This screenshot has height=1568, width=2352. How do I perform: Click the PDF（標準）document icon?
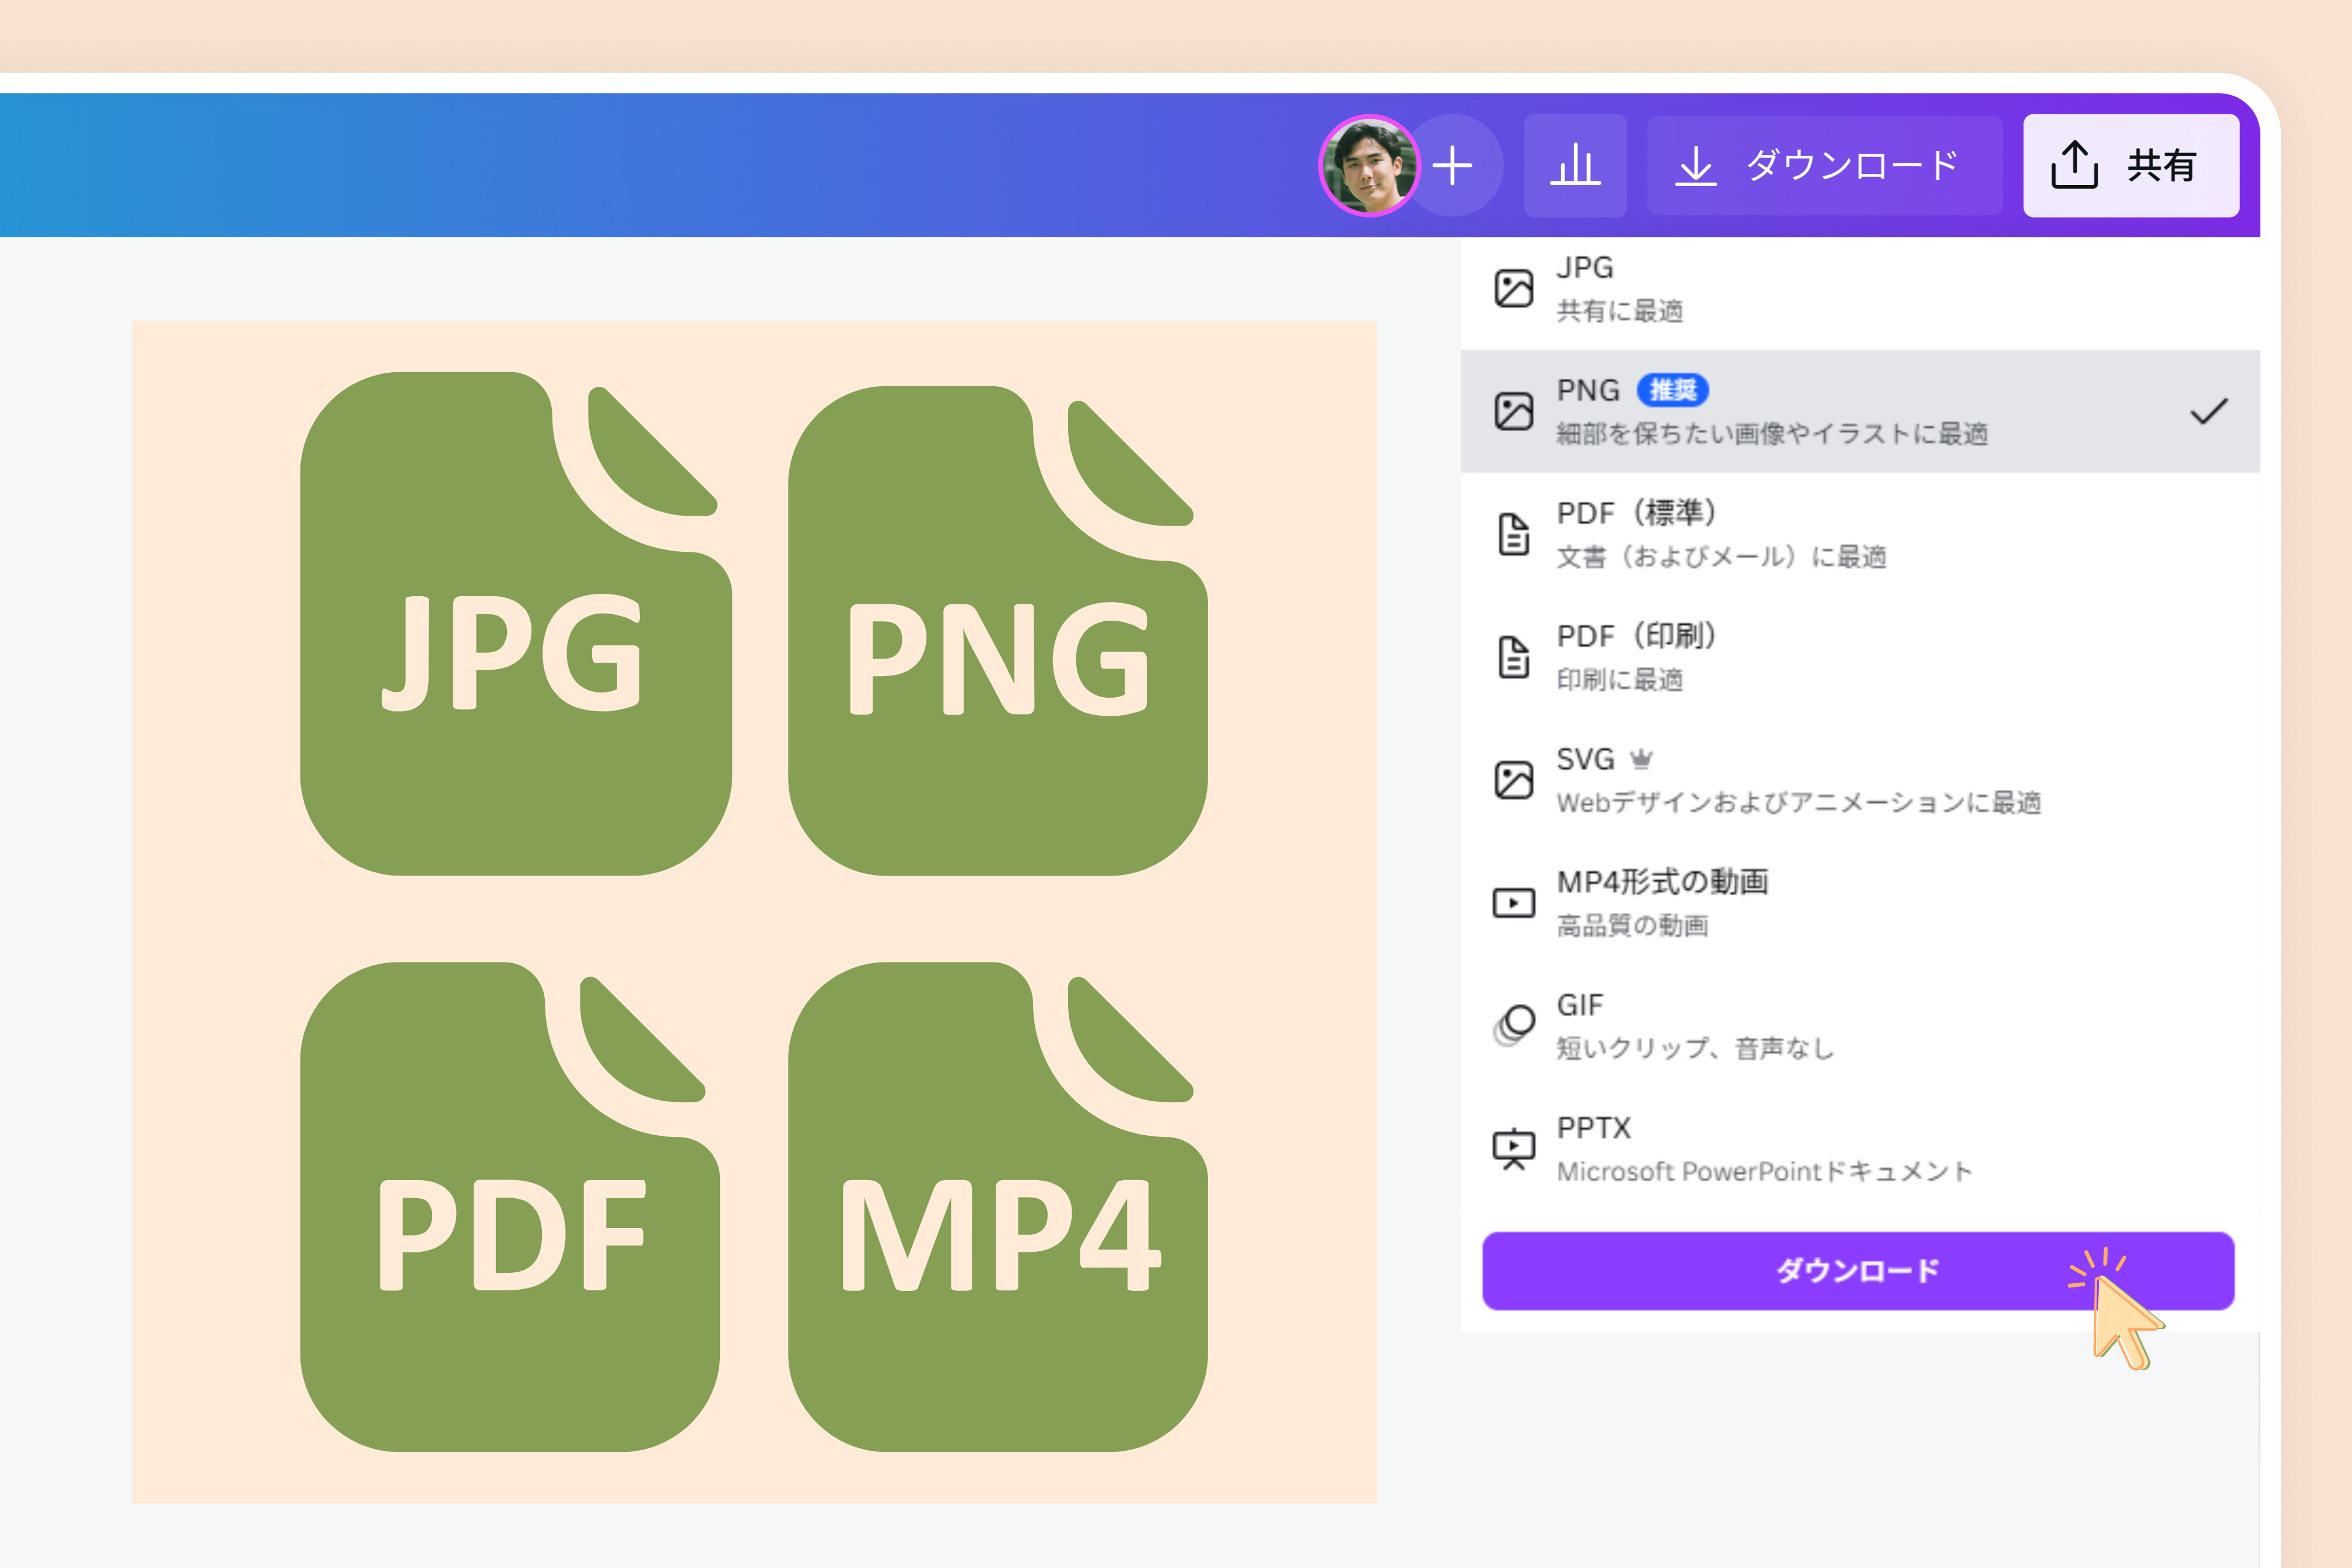(1514, 534)
